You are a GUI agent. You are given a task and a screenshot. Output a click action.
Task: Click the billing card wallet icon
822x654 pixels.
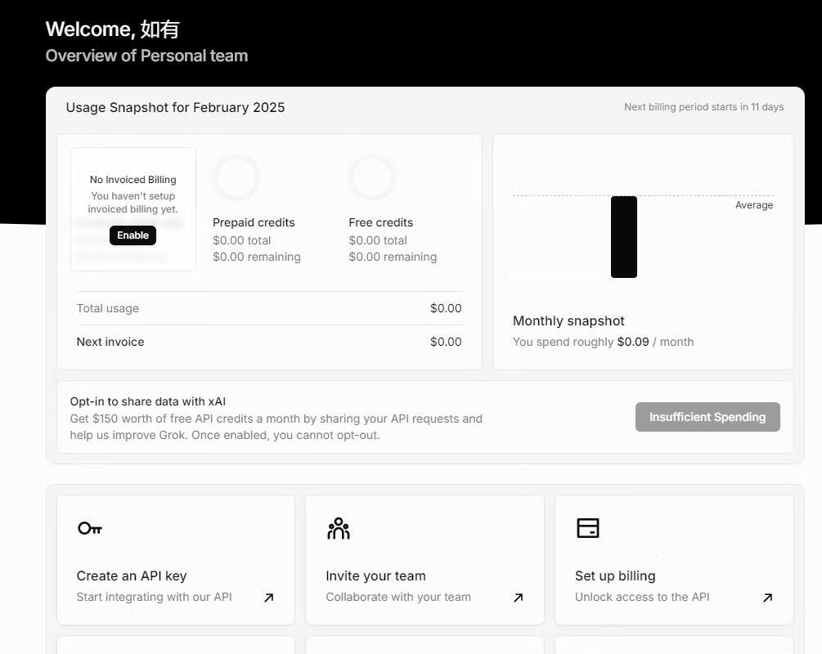tap(587, 528)
